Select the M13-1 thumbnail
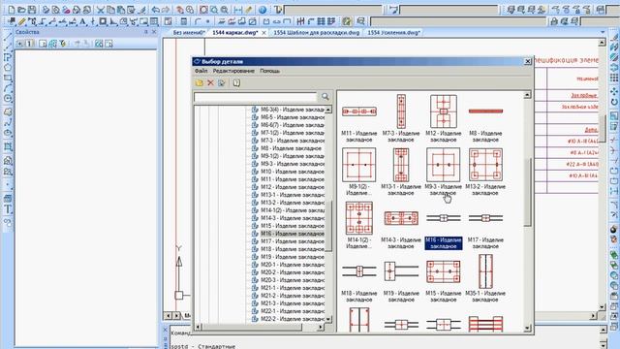The height and width of the screenshot is (349, 620). 401,165
